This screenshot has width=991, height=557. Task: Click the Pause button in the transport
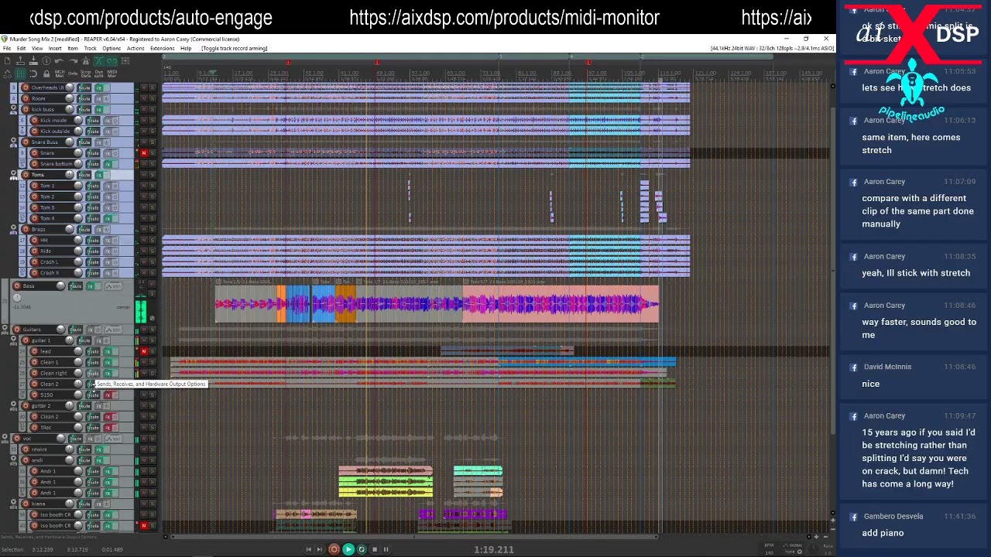pyautogui.click(x=386, y=549)
